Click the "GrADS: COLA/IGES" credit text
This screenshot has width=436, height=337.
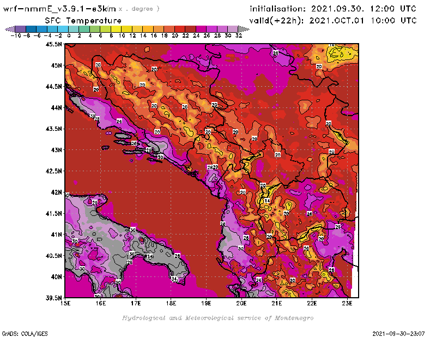click(25, 334)
